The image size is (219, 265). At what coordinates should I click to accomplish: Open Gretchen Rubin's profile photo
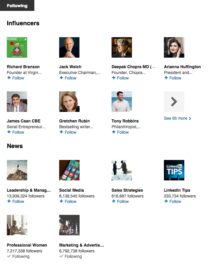[x=69, y=102]
